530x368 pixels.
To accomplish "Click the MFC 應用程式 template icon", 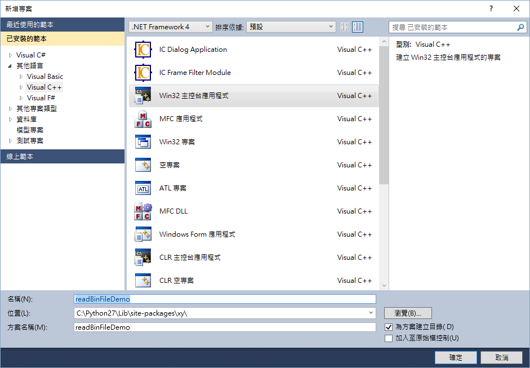I will pyautogui.click(x=143, y=119).
